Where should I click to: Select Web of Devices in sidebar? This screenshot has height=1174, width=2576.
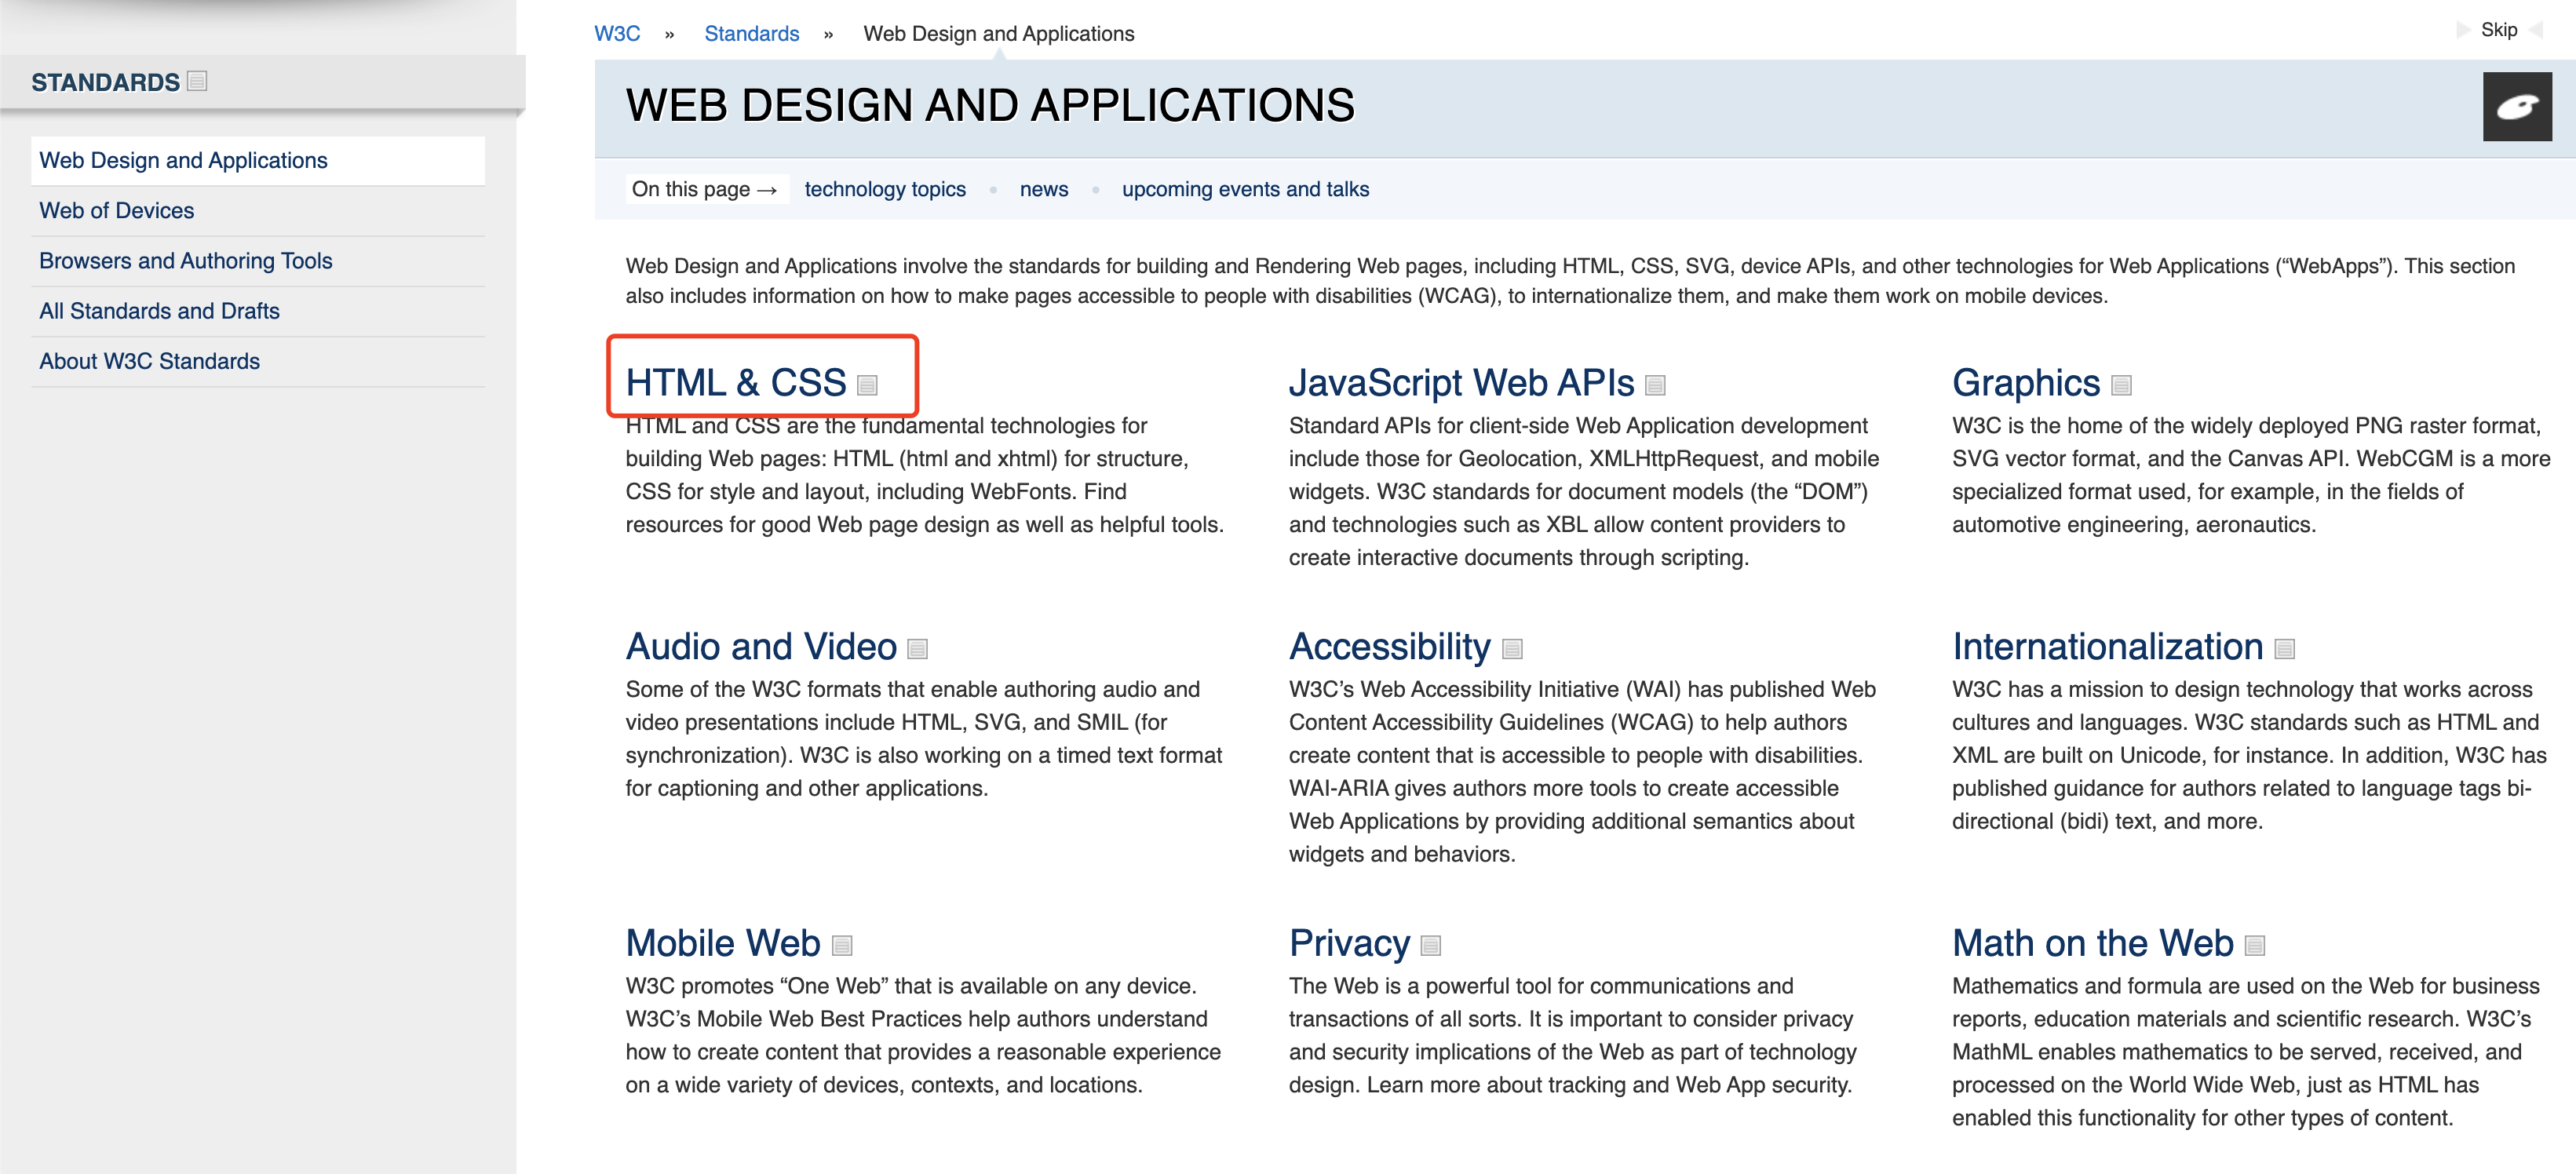point(116,211)
